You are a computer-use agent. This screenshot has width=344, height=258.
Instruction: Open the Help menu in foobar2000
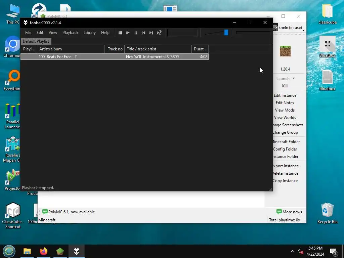(x=105, y=33)
